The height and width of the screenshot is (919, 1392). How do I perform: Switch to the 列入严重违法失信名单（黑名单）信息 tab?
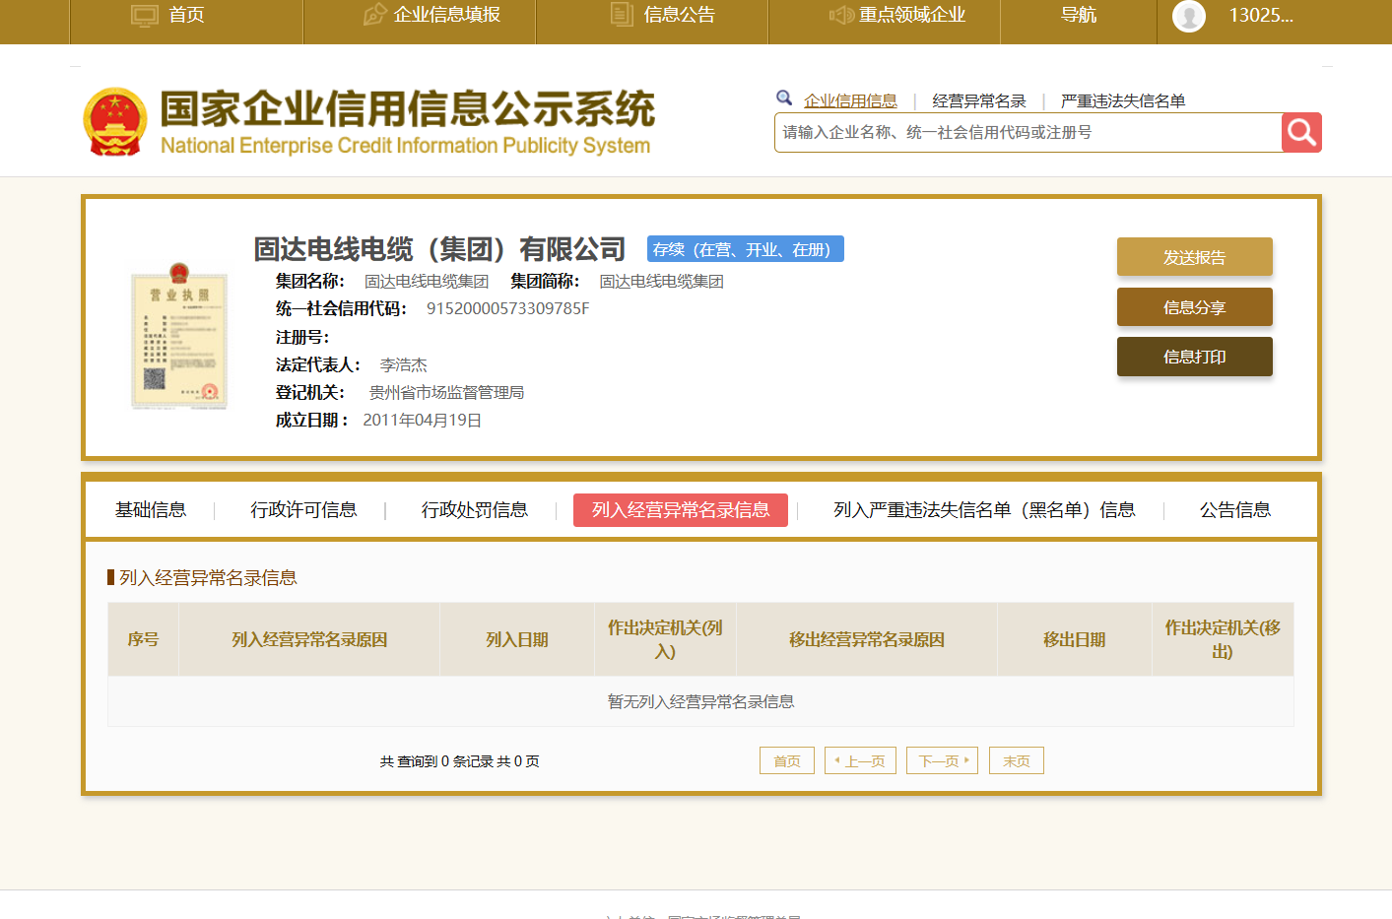click(x=984, y=509)
